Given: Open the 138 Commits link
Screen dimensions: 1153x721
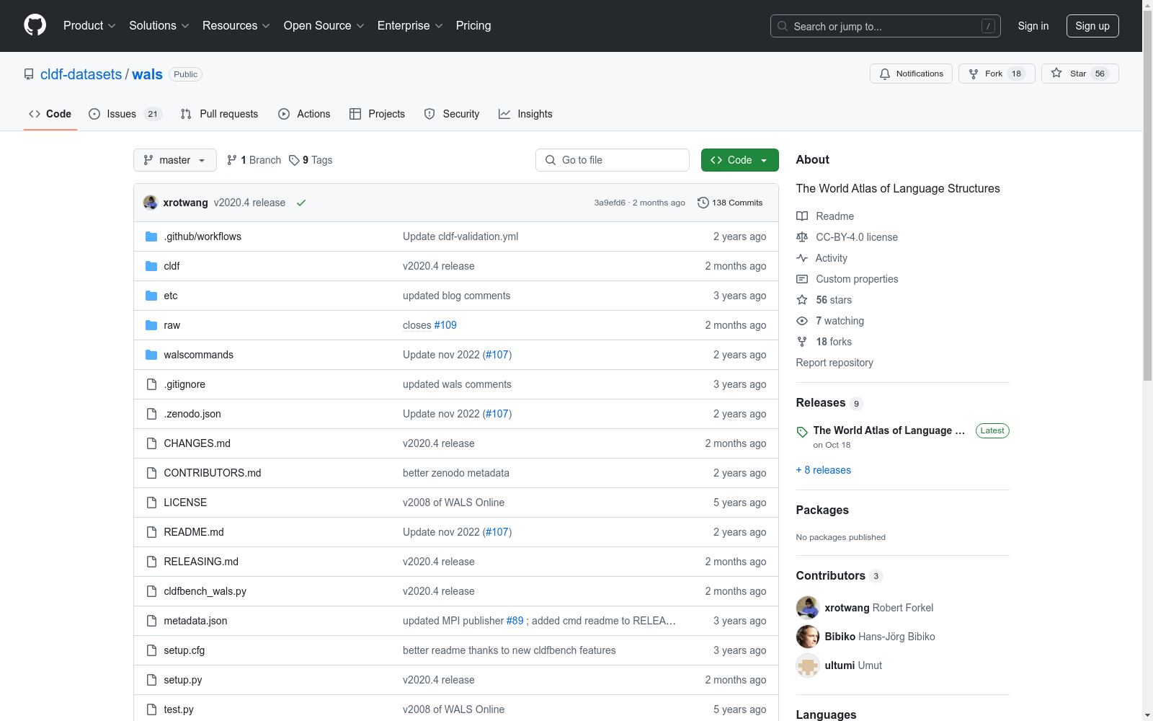Looking at the screenshot, I should point(730,203).
